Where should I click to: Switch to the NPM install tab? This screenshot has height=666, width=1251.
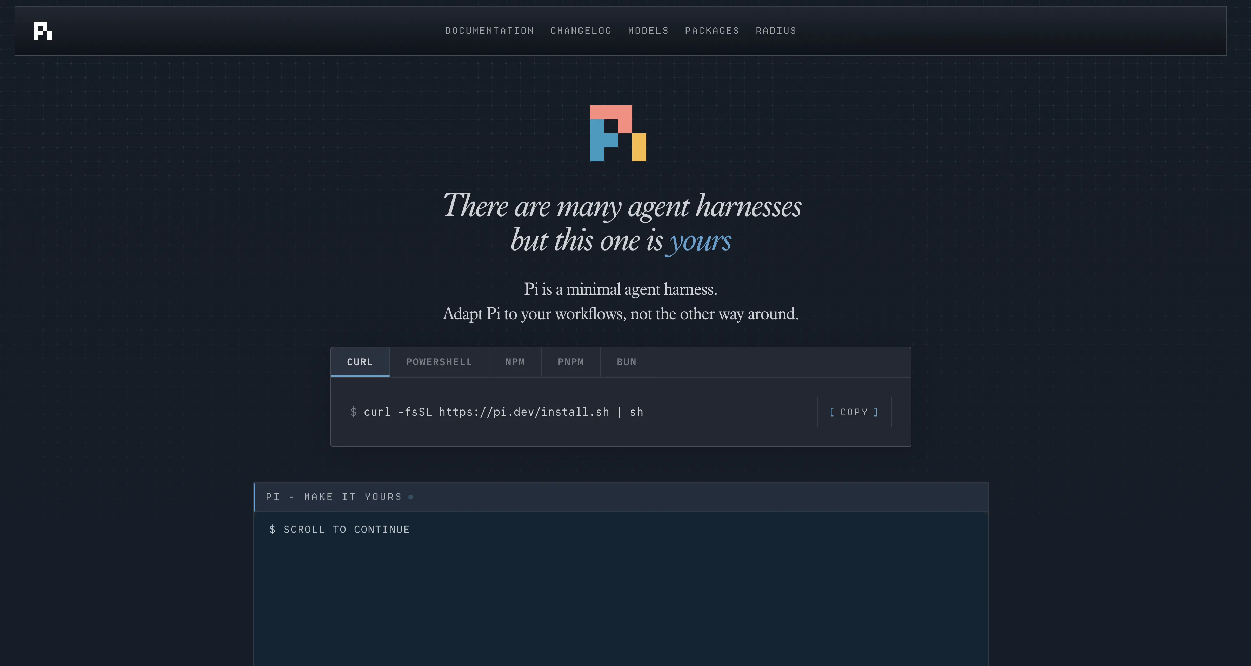[515, 362]
